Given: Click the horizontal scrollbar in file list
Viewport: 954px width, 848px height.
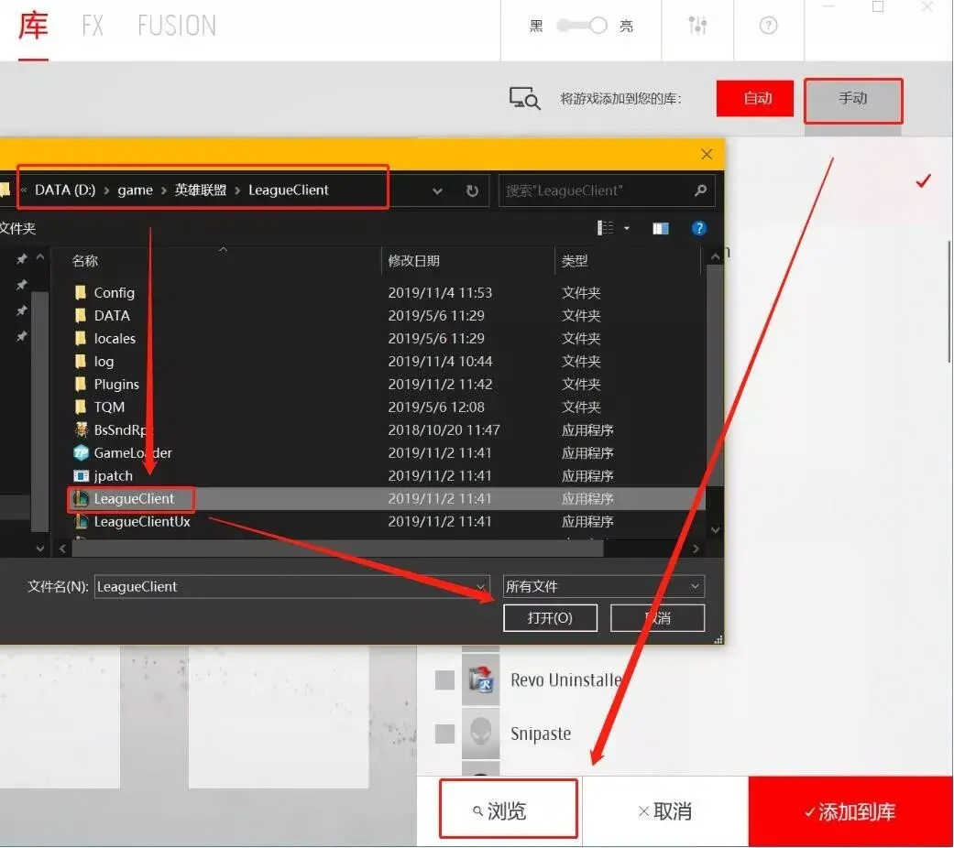Looking at the screenshot, I should pos(337,549).
